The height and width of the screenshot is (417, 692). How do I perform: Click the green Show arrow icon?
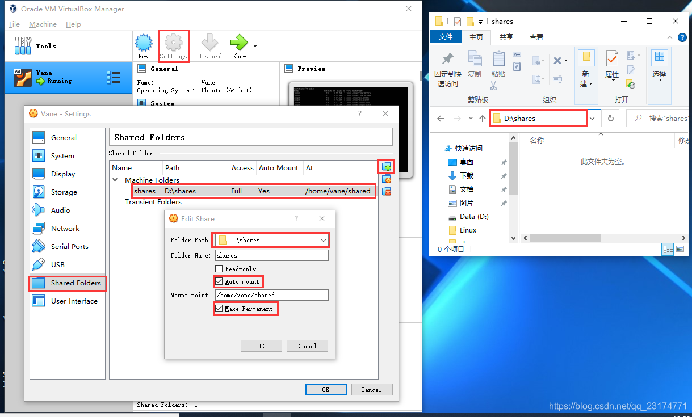[x=239, y=43]
